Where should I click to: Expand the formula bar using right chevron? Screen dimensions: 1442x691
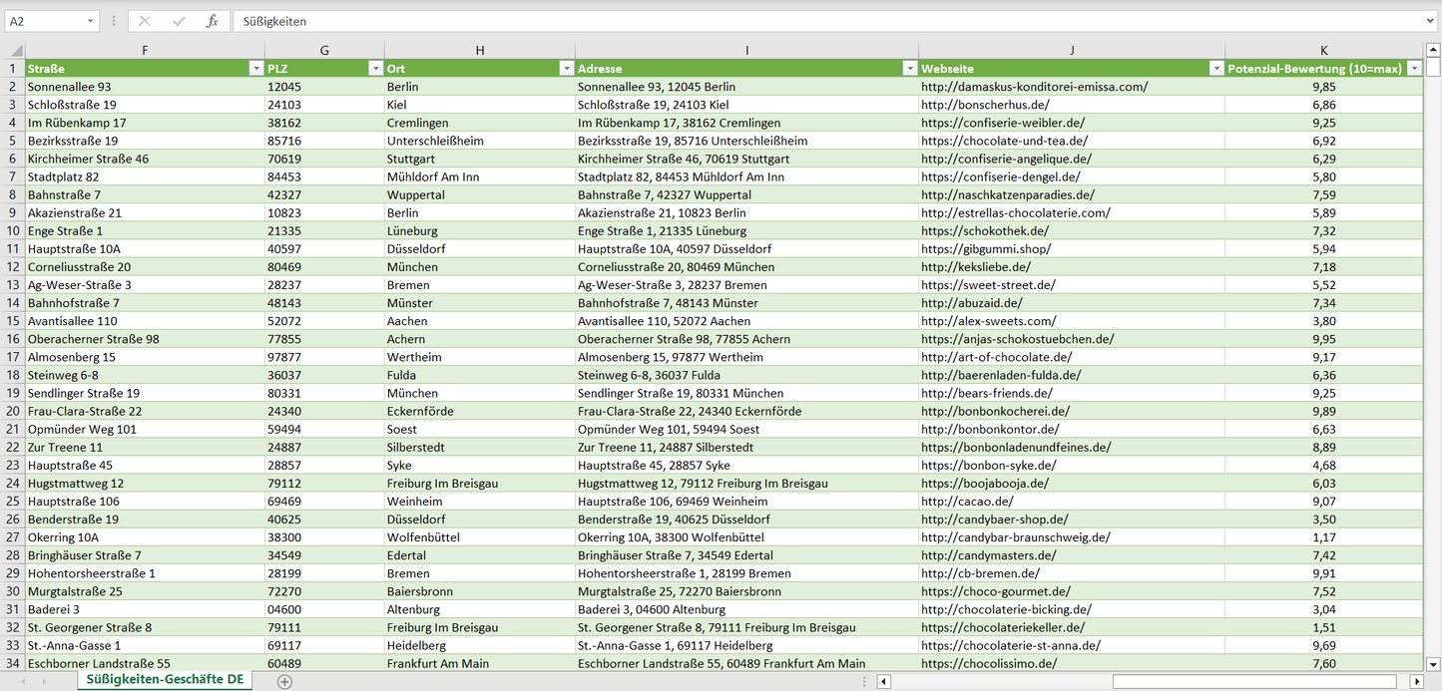pos(1432,21)
